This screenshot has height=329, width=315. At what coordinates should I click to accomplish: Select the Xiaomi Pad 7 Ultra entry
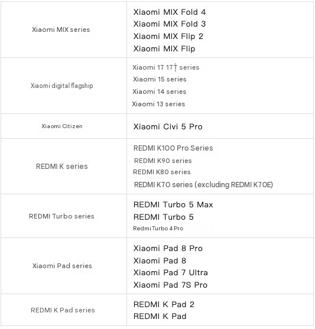click(171, 272)
